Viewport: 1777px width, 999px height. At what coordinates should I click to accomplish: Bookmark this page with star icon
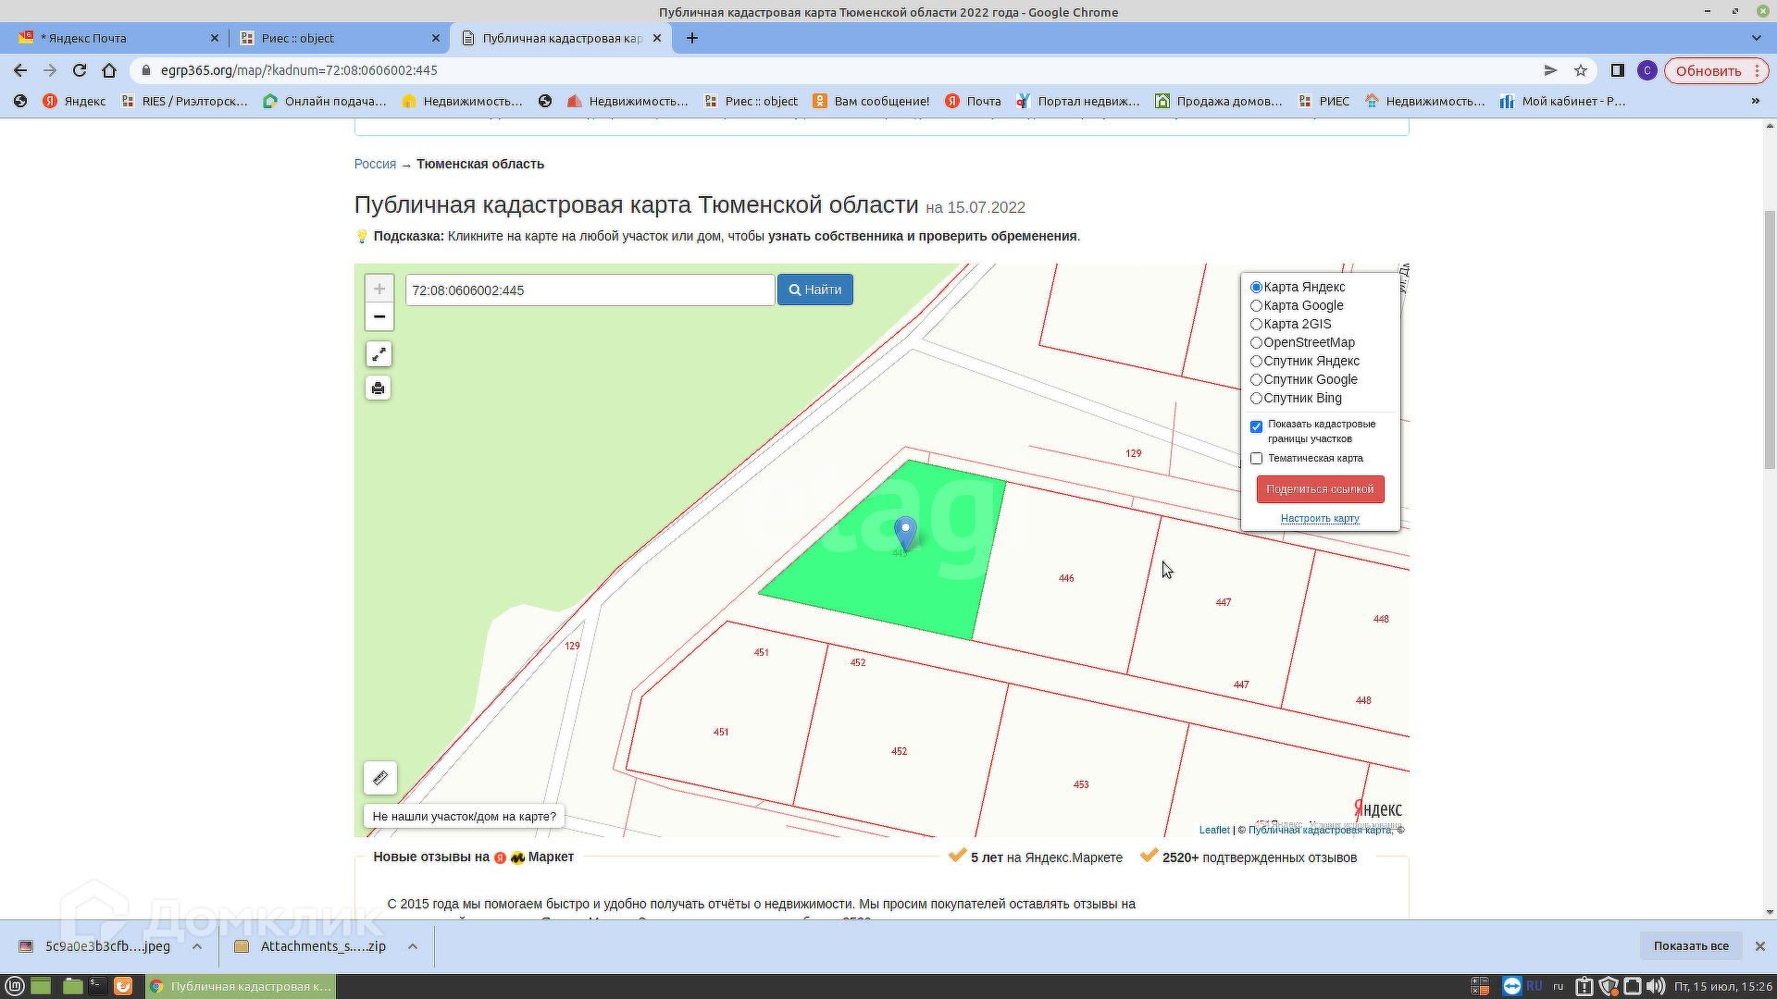(1581, 70)
